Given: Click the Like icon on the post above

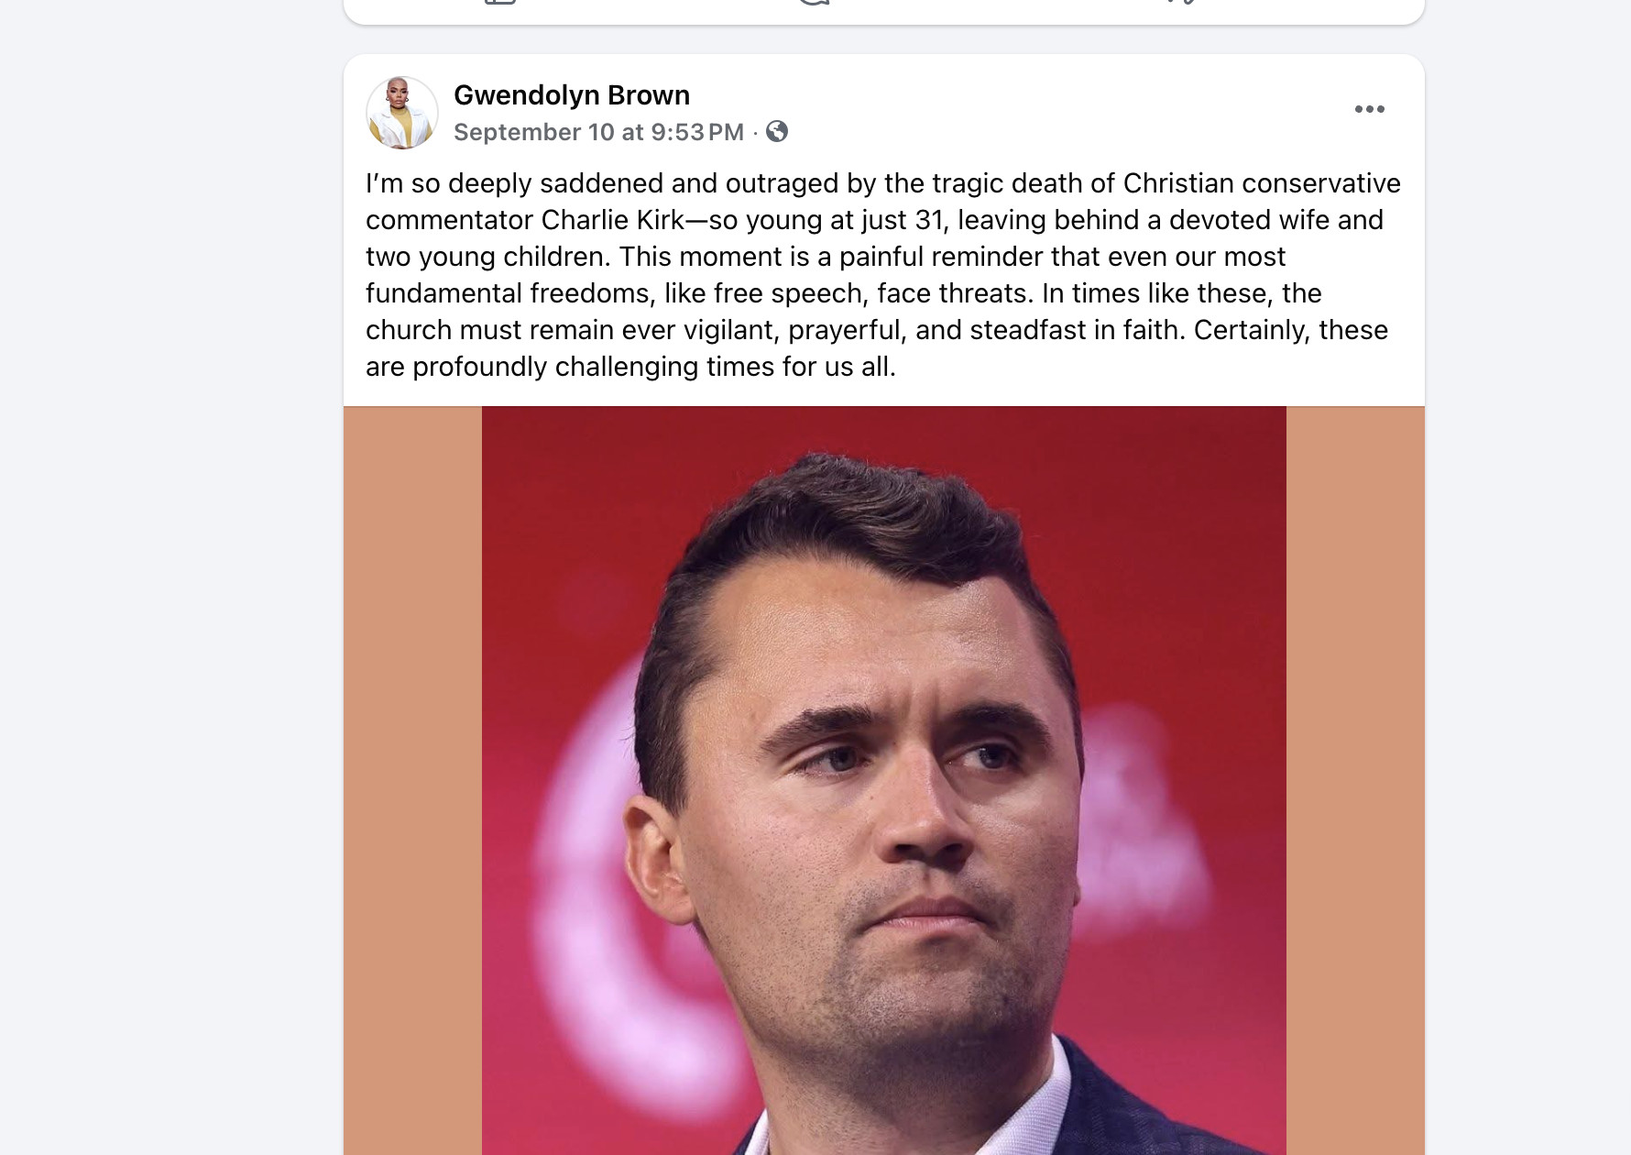Looking at the screenshot, I should click(500, 3).
